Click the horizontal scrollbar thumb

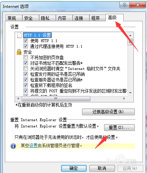tap(56, 99)
